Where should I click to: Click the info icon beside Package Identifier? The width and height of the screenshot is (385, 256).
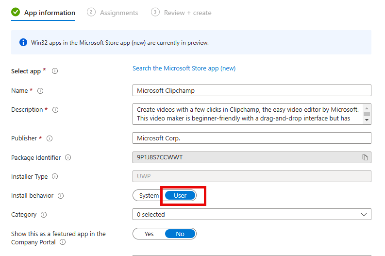click(x=68, y=157)
